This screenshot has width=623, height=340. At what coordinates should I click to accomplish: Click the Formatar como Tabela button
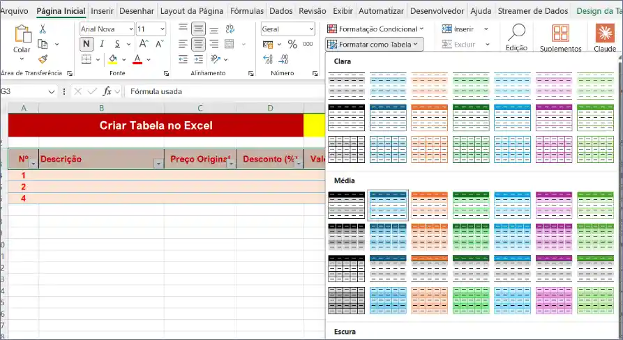tap(374, 45)
